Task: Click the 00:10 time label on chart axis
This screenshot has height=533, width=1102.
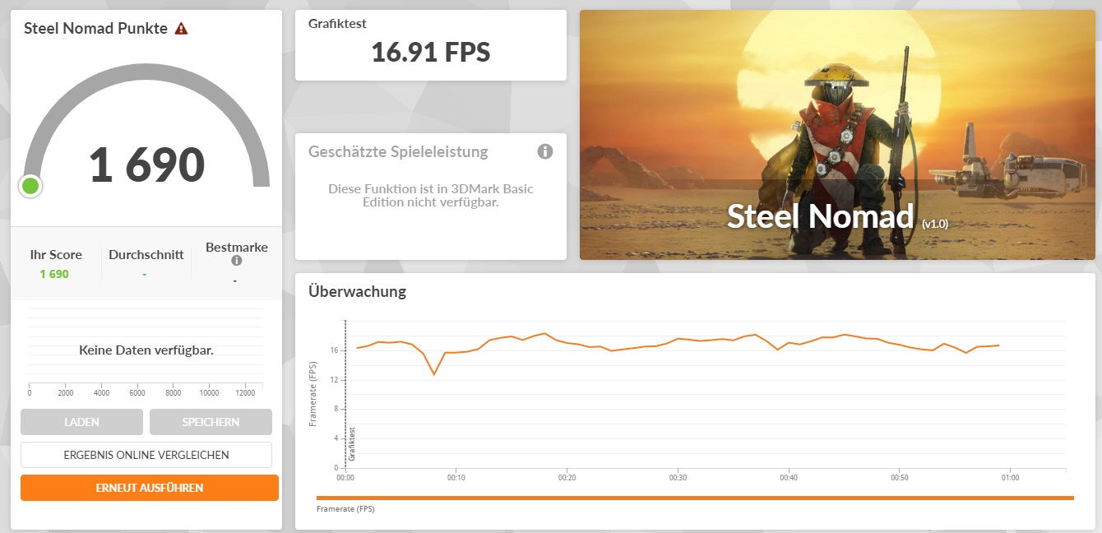Action: point(456,477)
